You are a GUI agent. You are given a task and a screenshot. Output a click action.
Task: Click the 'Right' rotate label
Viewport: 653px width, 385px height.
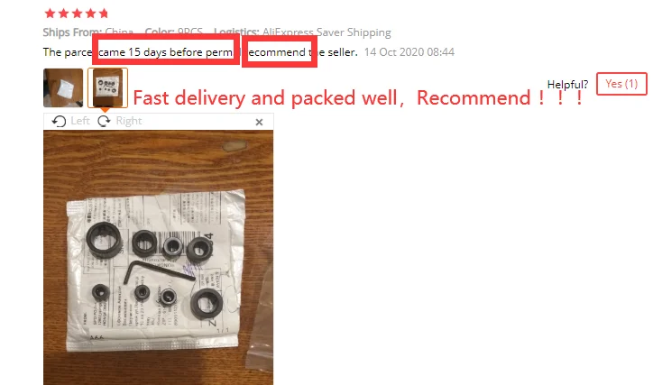[129, 121]
